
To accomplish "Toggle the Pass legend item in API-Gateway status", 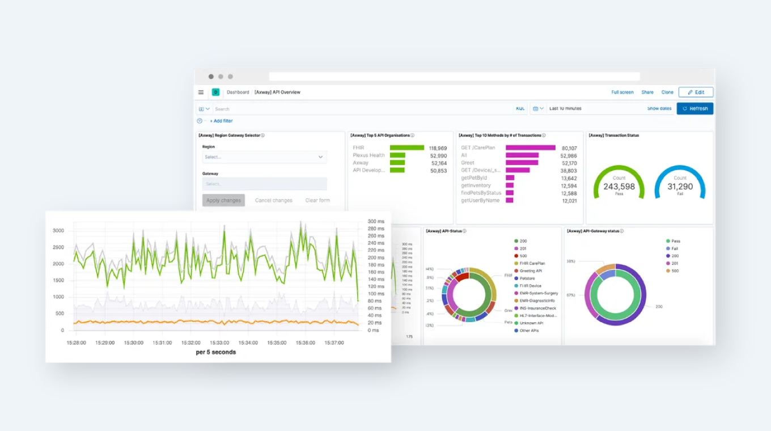I will coord(675,241).
